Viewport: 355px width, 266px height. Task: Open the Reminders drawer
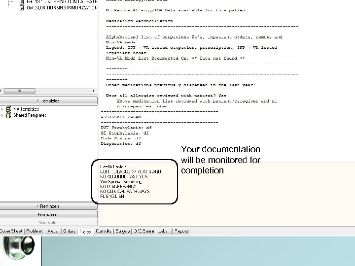click(48, 206)
